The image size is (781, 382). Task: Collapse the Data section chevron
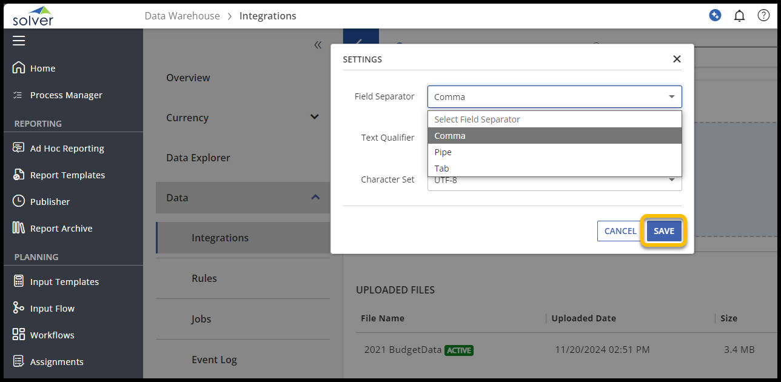(315, 197)
